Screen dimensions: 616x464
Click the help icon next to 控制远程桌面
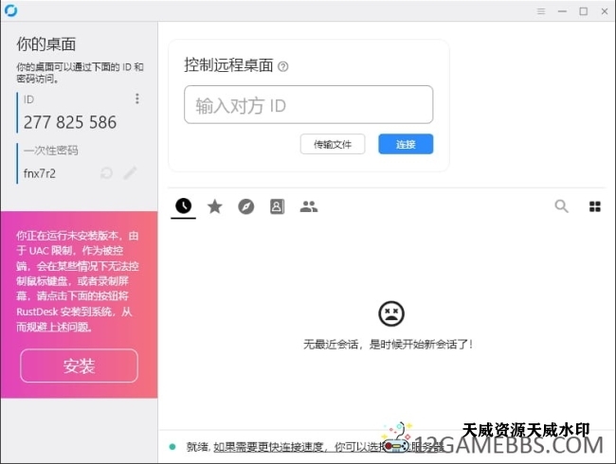pyautogui.click(x=283, y=66)
